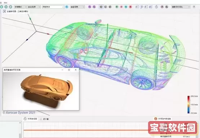Toggle the third gray round display icon
This screenshot has height=138, width=200.
tap(110, 7)
